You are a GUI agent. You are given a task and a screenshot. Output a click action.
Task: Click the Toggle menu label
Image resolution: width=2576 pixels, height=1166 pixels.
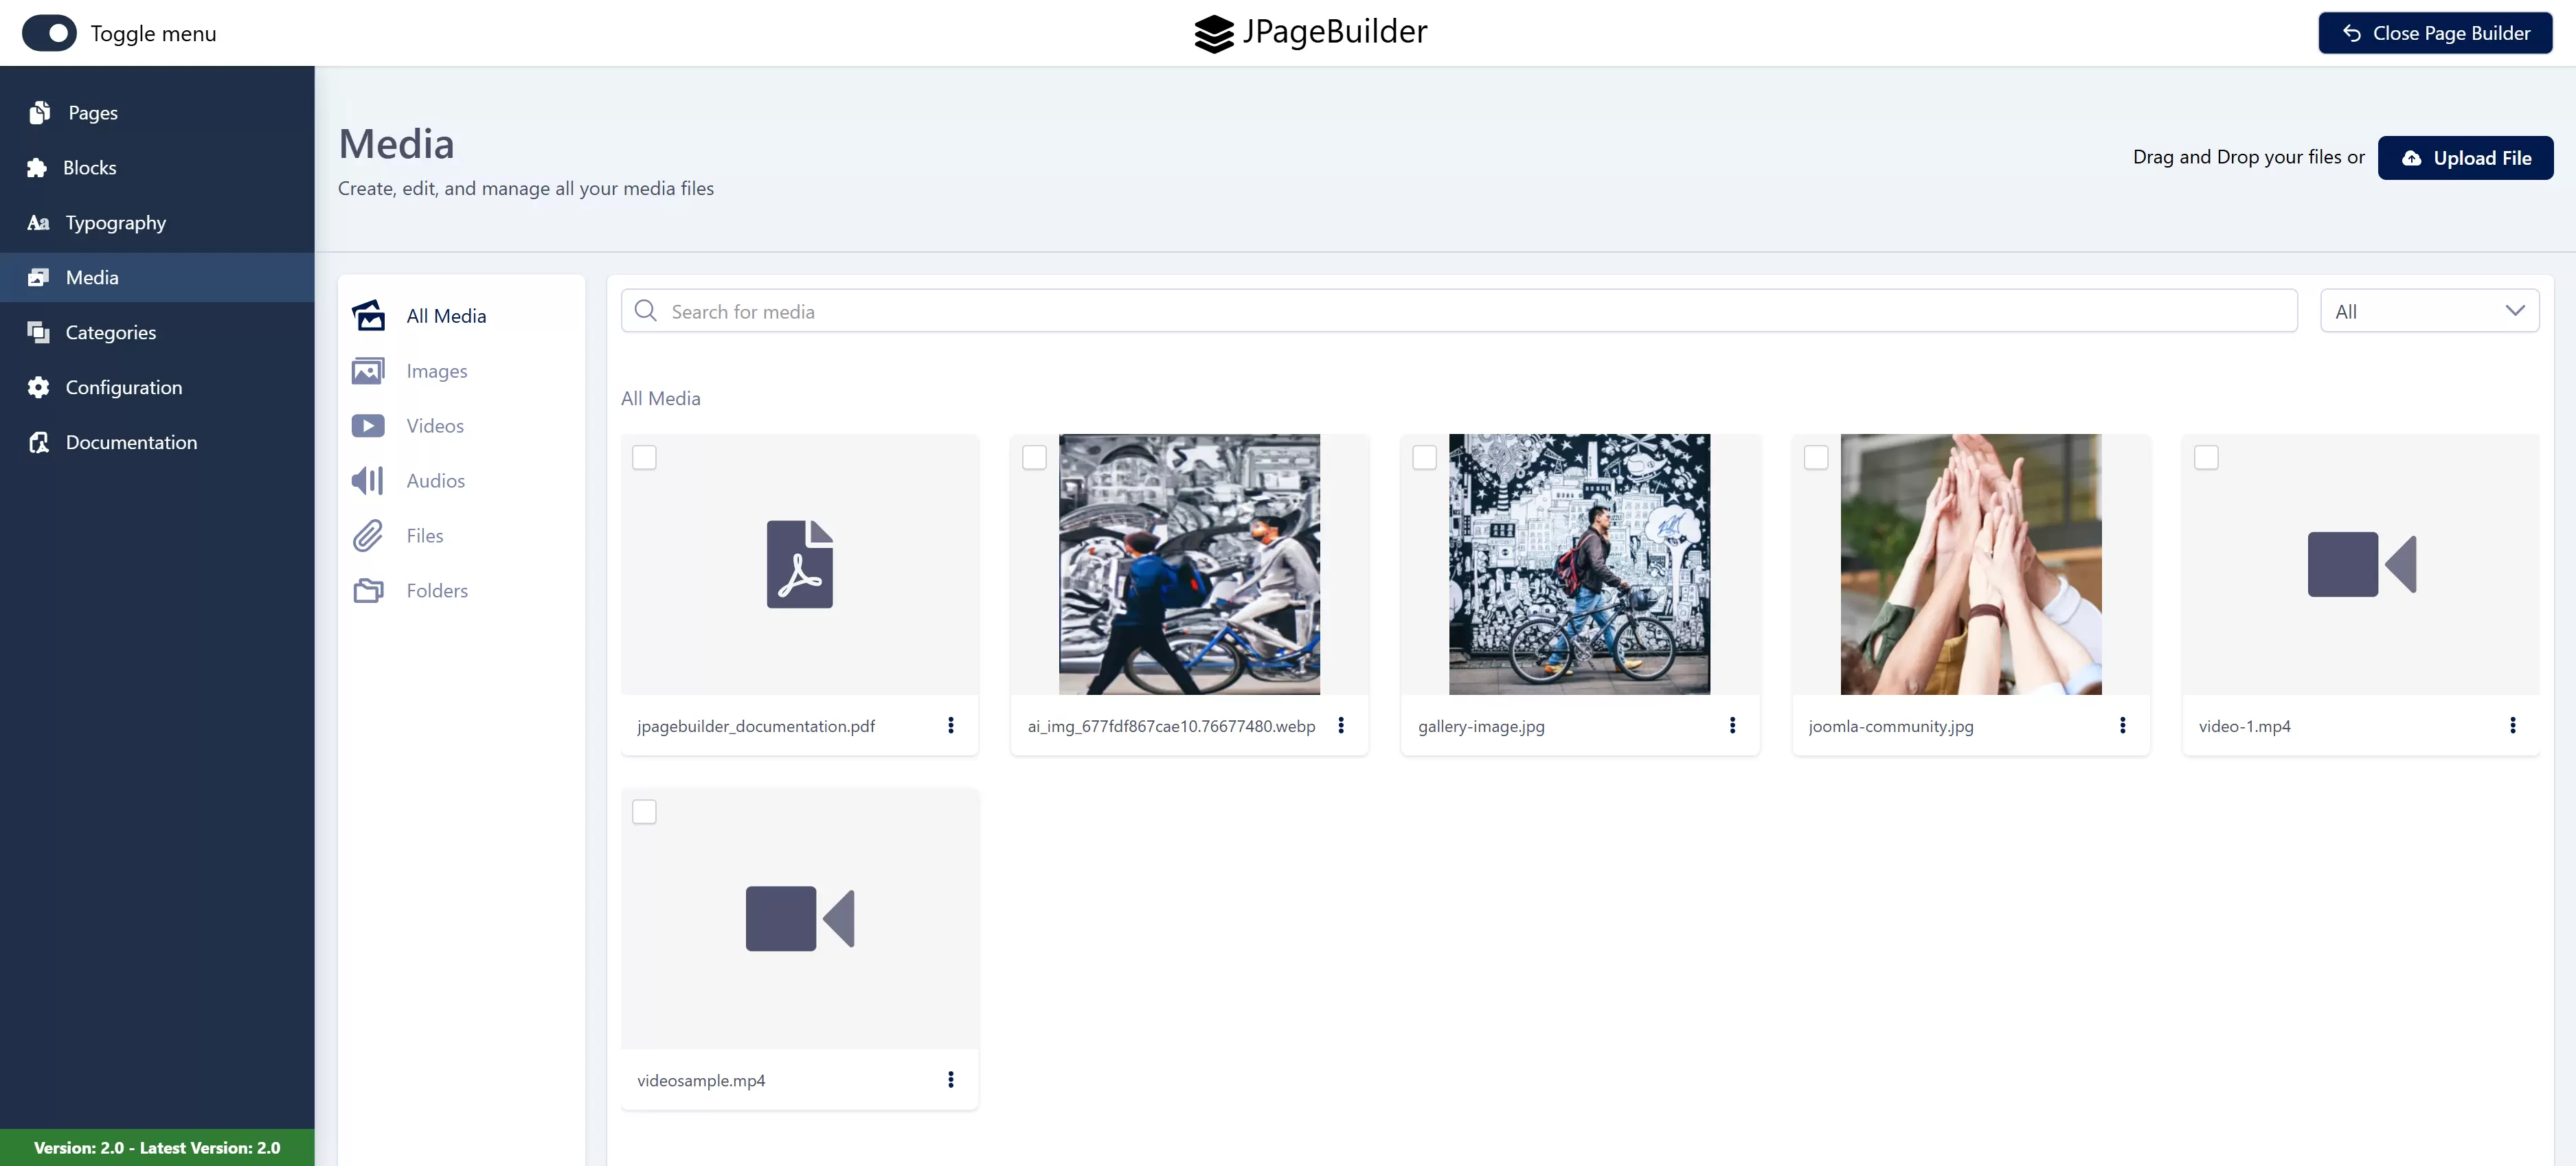pos(153,34)
